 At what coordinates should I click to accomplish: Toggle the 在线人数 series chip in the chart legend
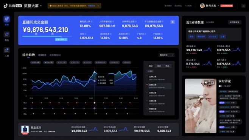(48, 62)
